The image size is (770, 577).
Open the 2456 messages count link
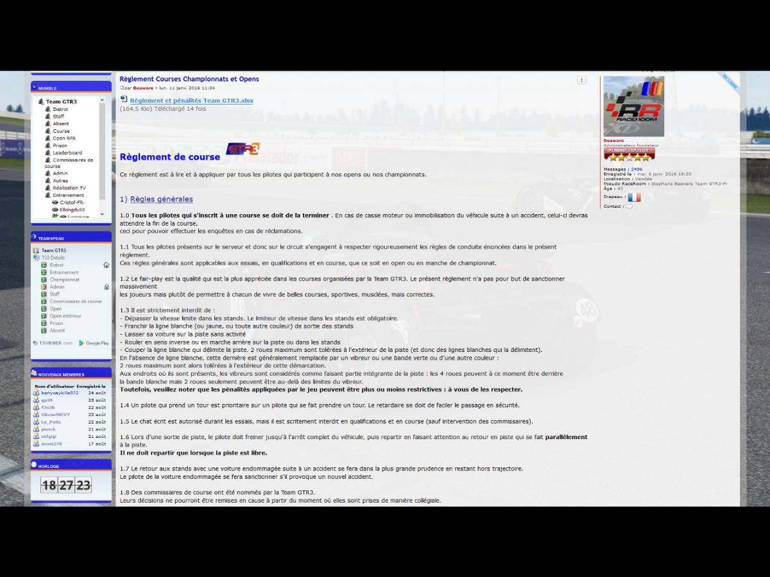point(637,169)
